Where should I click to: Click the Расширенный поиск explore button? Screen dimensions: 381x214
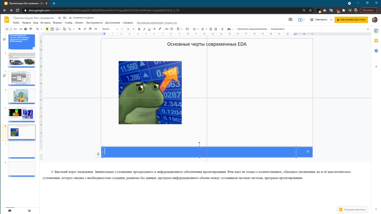click(x=352, y=210)
